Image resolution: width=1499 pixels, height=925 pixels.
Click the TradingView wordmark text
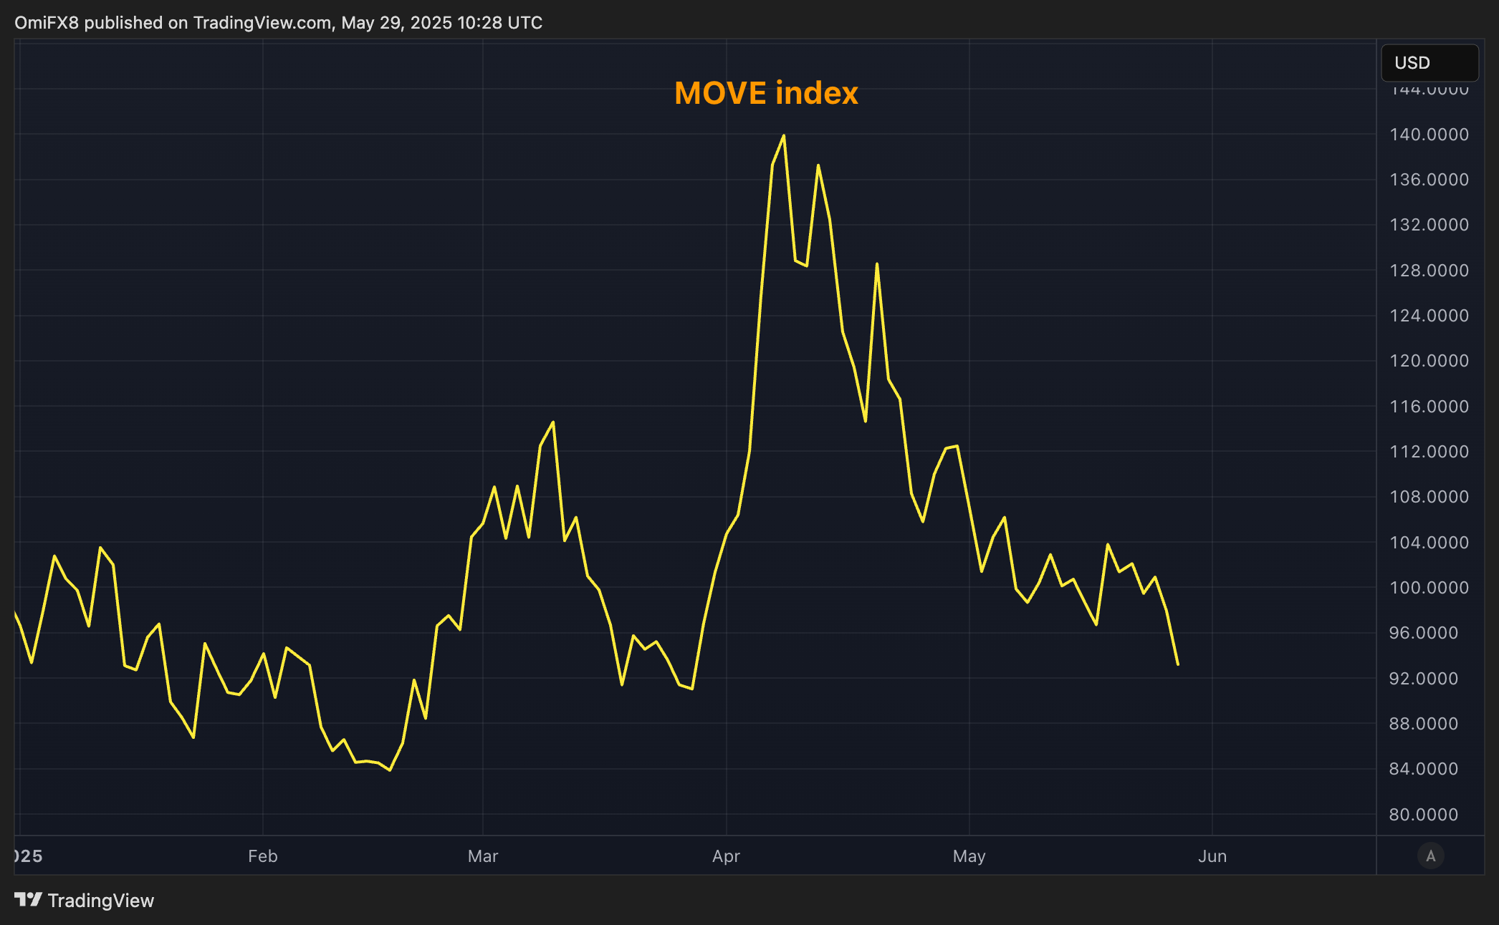pyautogui.click(x=100, y=901)
